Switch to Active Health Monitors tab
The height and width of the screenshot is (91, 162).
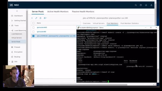(58, 12)
